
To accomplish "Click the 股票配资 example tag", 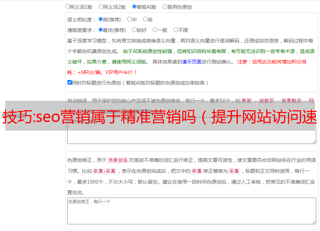I will pos(292,101).
